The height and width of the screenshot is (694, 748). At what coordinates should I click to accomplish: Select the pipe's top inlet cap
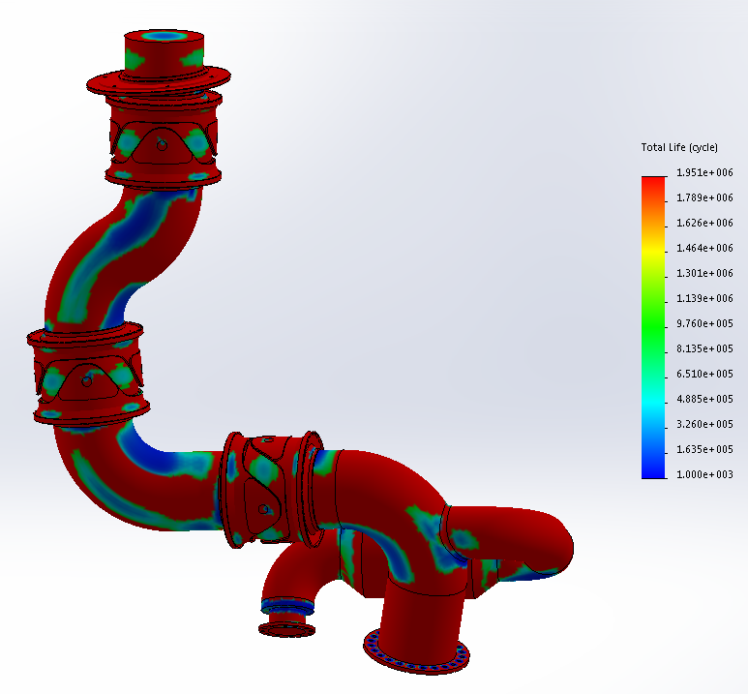click(165, 36)
